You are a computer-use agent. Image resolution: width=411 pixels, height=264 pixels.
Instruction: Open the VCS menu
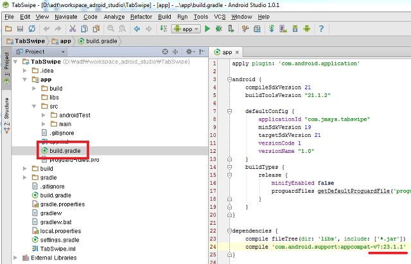pos(220,17)
